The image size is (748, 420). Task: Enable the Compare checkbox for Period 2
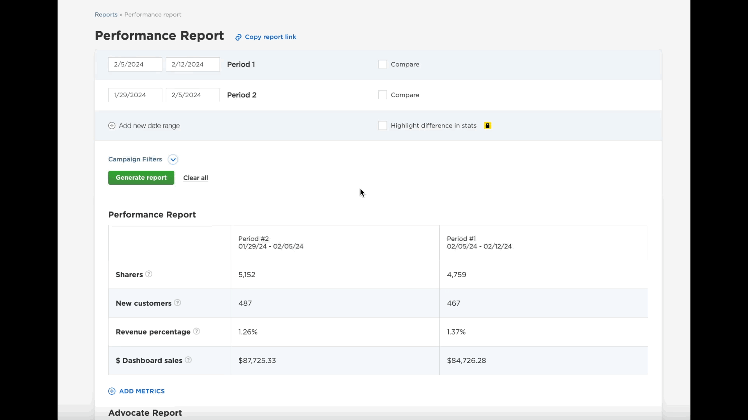coord(383,95)
